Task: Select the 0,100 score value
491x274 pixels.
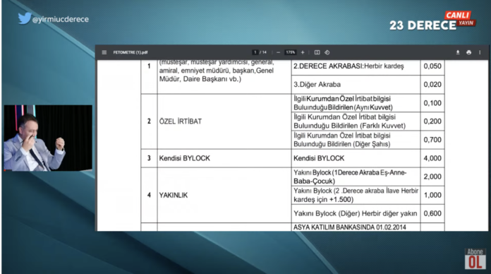Action: 432,103
